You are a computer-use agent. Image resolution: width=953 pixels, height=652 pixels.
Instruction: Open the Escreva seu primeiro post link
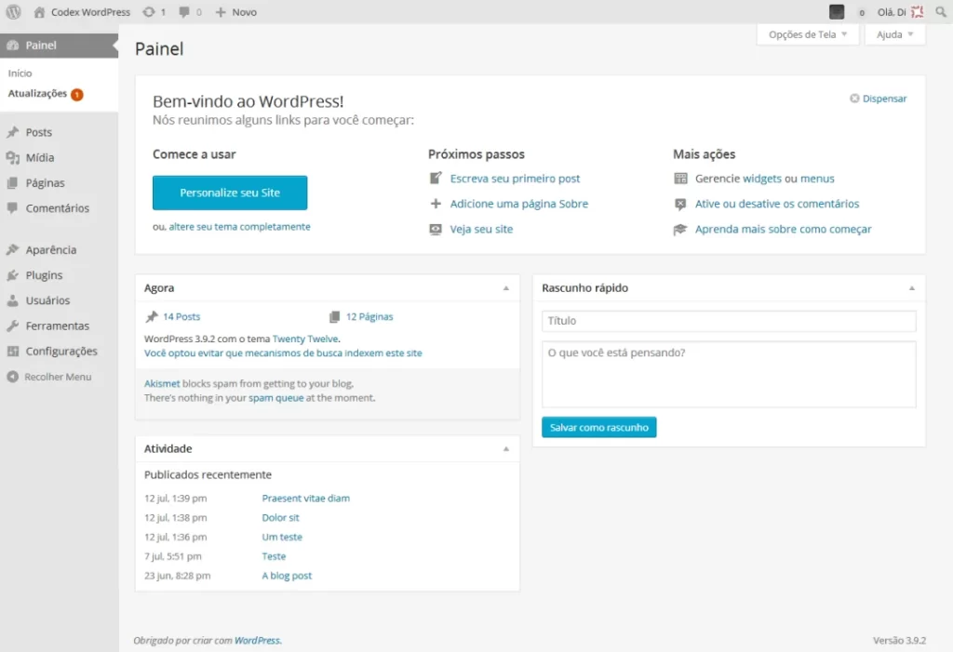tap(515, 179)
